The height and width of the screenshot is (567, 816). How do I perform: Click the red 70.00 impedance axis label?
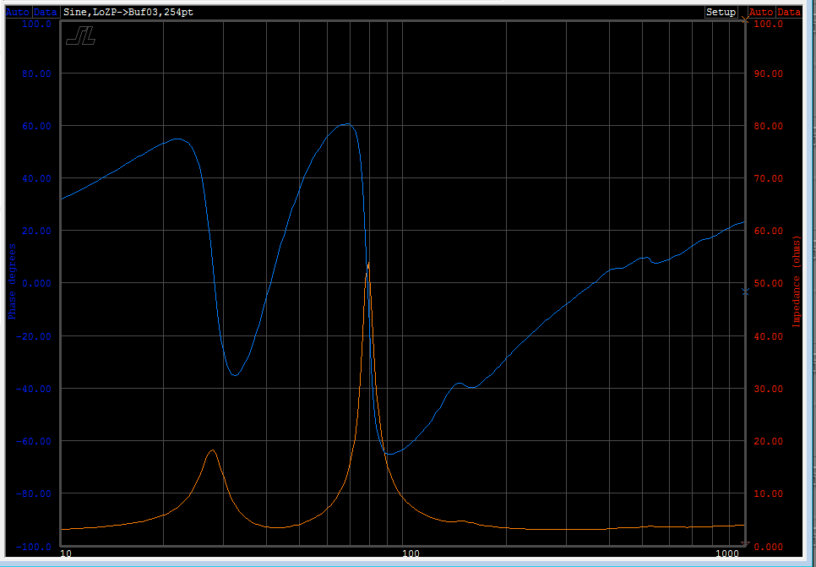pos(769,178)
